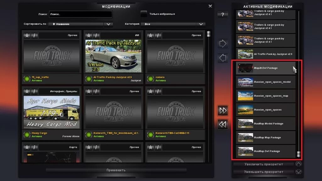Info icon on Kenworth_T800_for_kriechbaum card
Screen dimensions: 322x181
(x=96, y=91)
